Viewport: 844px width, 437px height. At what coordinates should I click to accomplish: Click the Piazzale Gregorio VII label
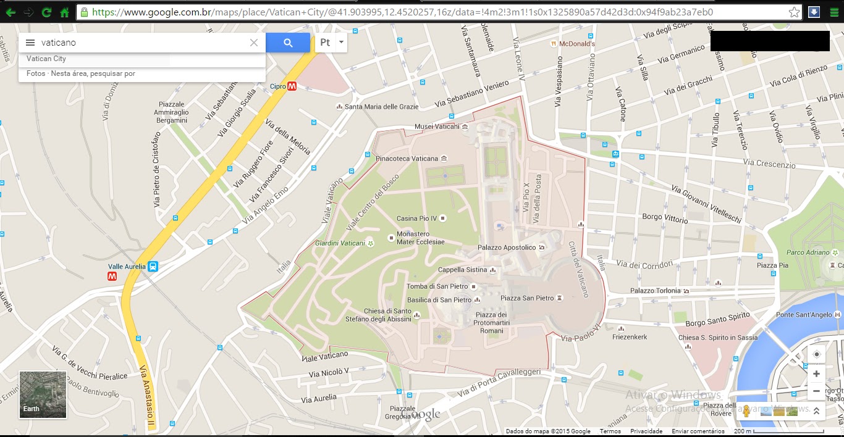(403, 412)
